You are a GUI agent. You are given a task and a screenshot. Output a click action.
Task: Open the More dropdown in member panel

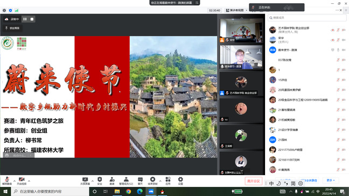pyautogui.click(x=331, y=180)
